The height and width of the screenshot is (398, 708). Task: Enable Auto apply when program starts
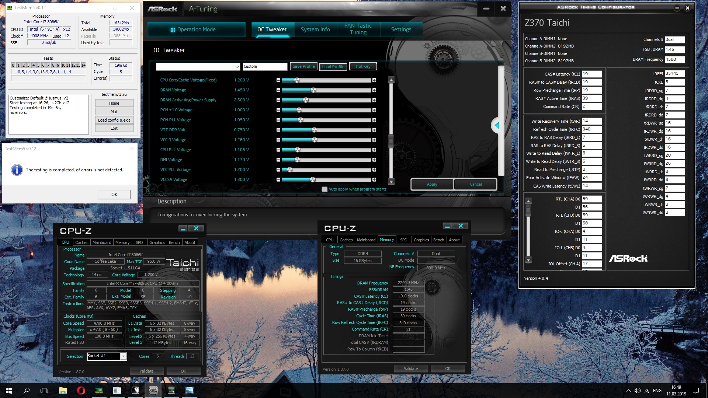pyautogui.click(x=324, y=189)
